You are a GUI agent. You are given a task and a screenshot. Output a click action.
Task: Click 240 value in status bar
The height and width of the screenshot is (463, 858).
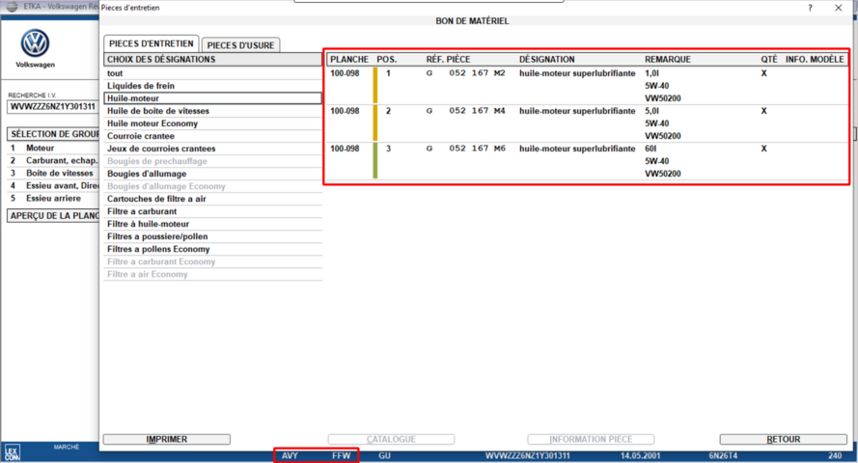(835, 456)
